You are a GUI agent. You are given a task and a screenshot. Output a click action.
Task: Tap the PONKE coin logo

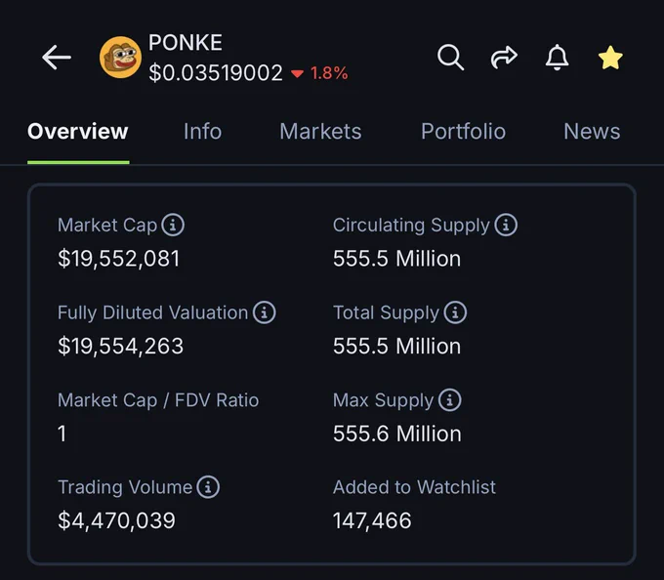120,58
